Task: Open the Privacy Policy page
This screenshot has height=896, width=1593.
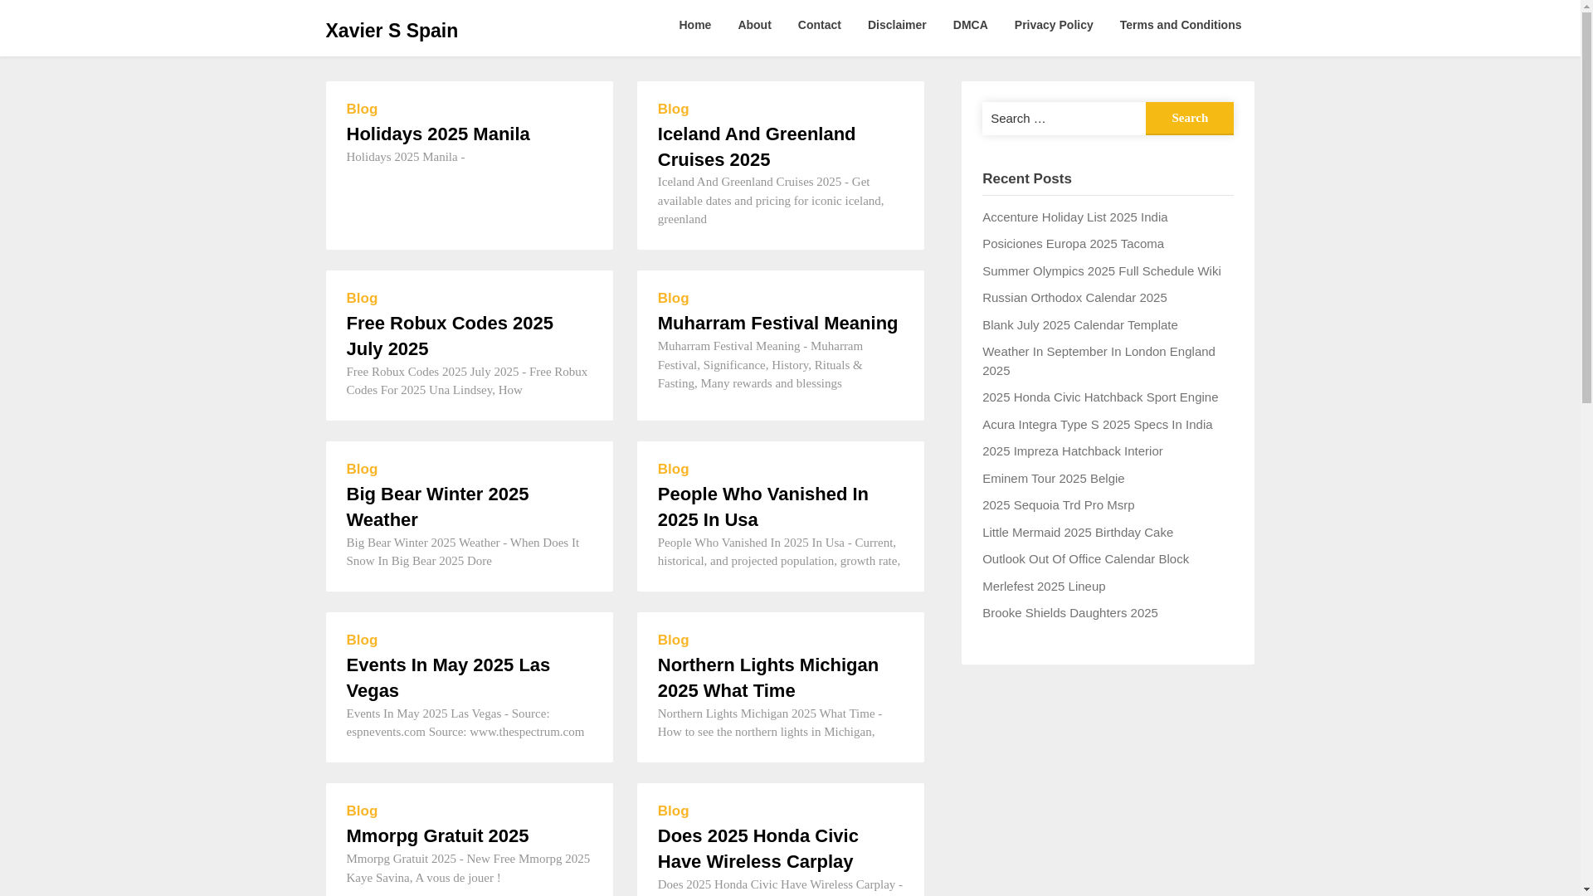Action: coord(1053,25)
